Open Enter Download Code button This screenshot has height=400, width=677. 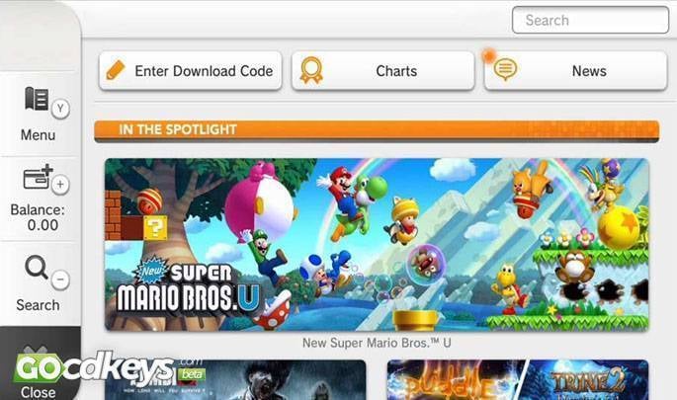(x=191, y=71)
